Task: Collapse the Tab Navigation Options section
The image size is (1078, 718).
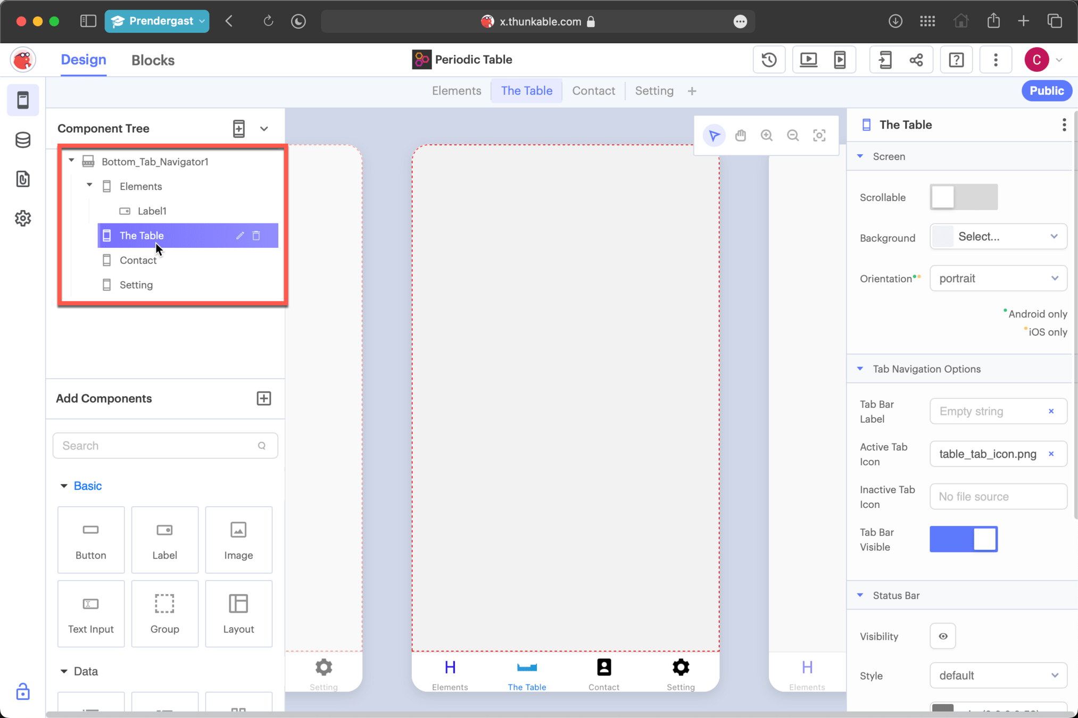Action: [x=860, y=369]
